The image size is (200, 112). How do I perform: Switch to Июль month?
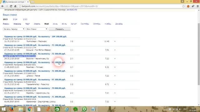coord(64,24)
